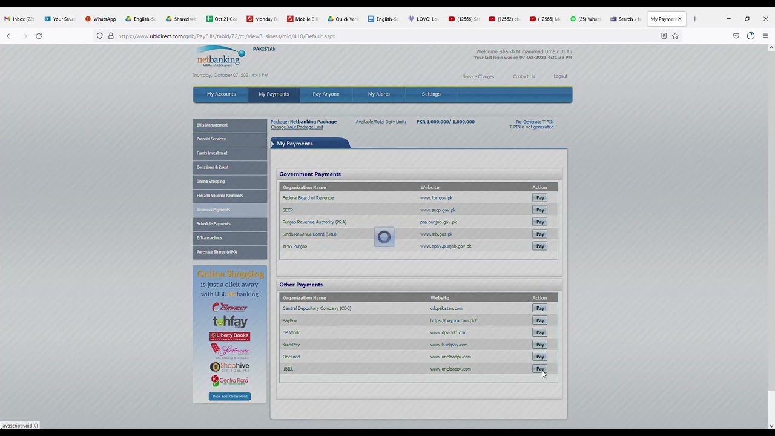Pay Federal Board of Revenue
This screenshot has width=775, height=436.
click(x=540, y=198)
